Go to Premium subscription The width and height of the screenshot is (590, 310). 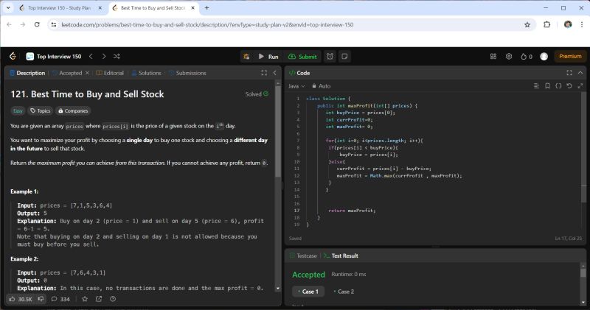570,57
